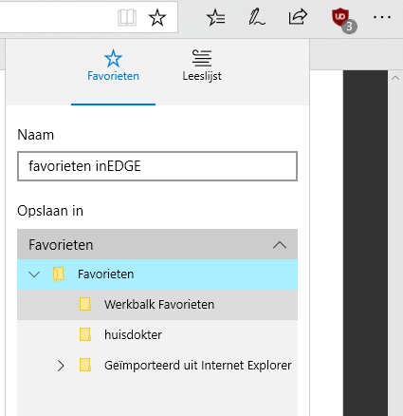This screenshot has width=403, height=416.
Task: Open the Edge more actions ellipsis menu
Action: (x=382, y=17)
